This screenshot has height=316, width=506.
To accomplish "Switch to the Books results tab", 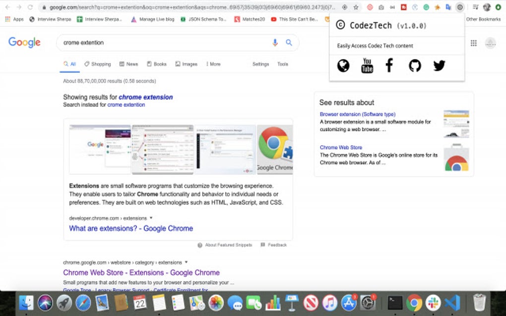I will tap(157, 64).
